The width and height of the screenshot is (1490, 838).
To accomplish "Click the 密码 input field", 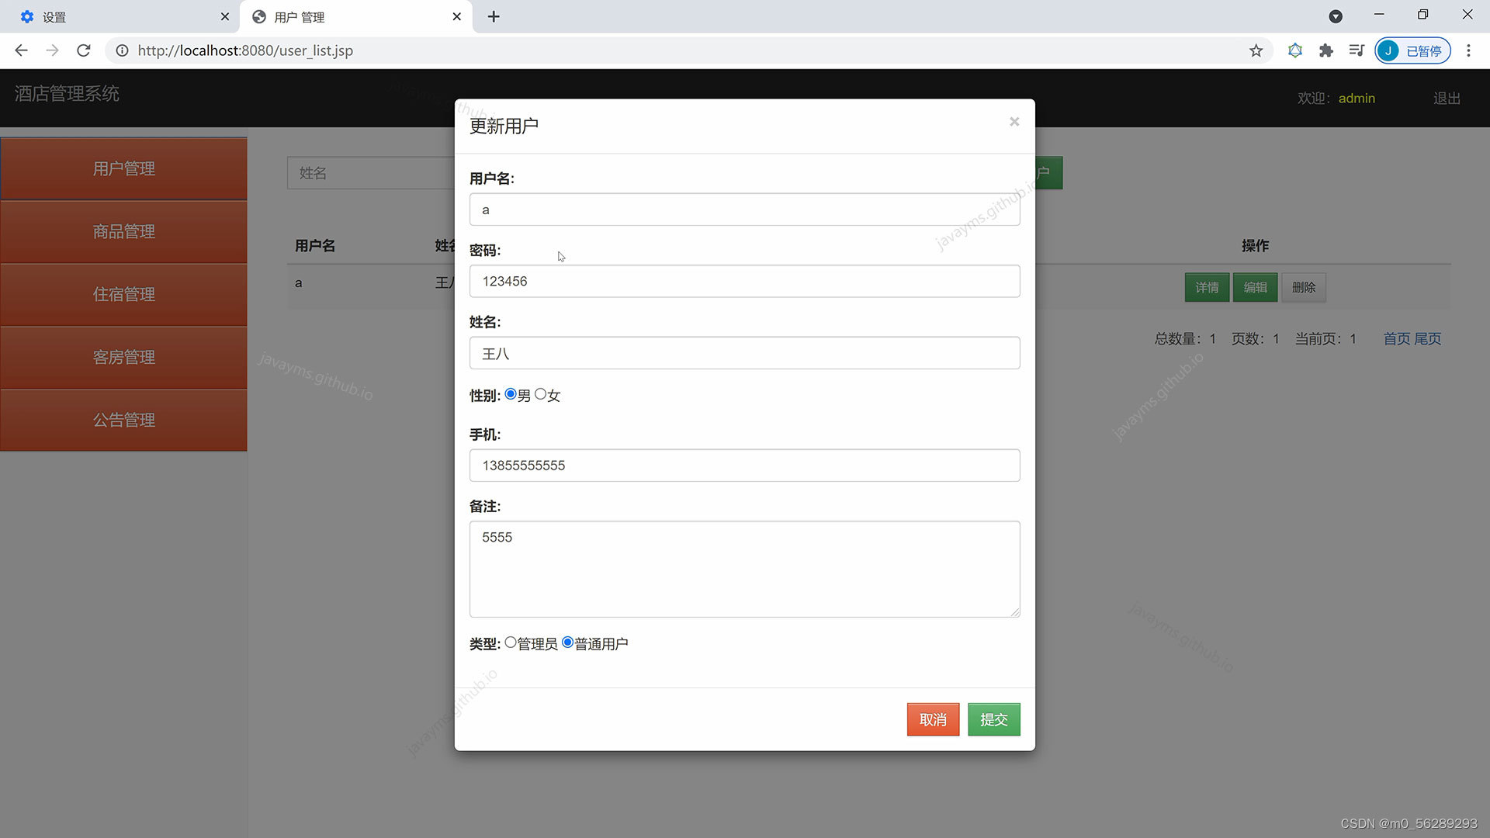I will [744, 281].
